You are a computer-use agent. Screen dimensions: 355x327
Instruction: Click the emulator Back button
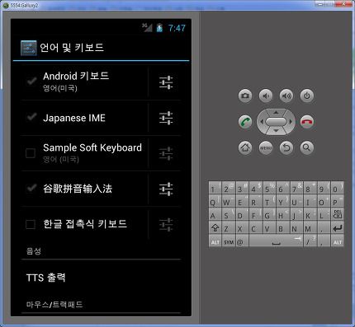286,147
